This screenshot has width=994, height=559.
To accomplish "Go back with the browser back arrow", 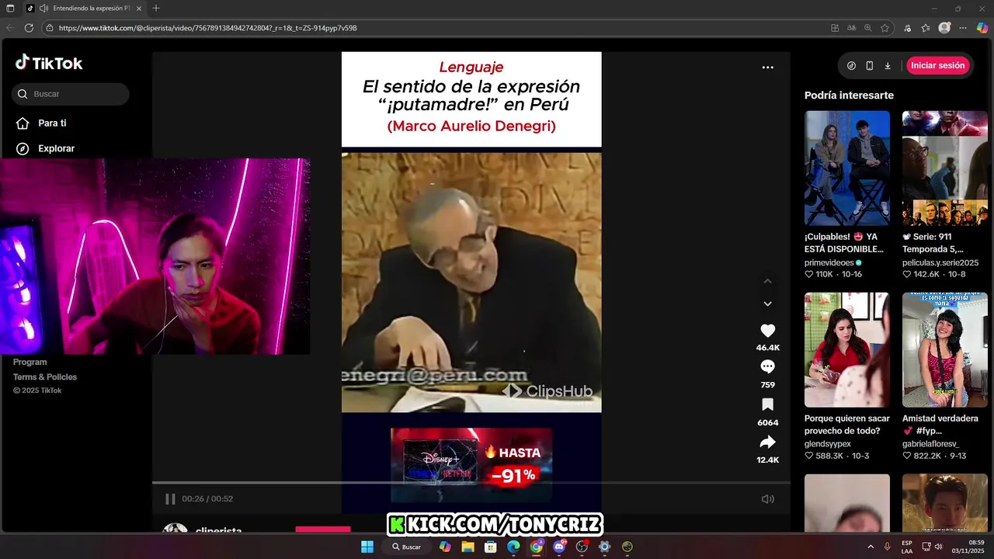I will pos(10,28).
